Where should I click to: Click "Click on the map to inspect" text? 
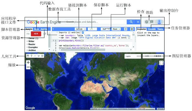pos(148,34)
